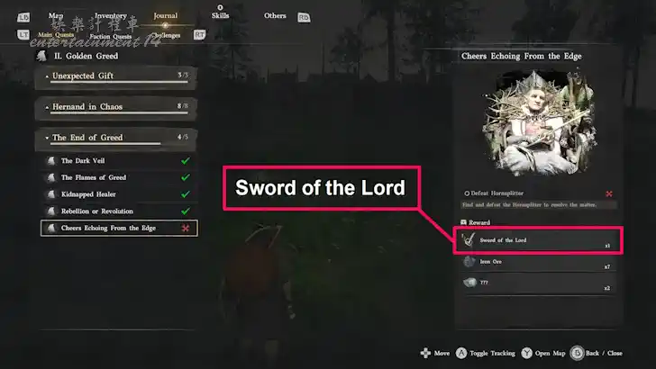Expand the Unexpected Gift quest group
This screenshot has height=369, width=656.
pyautogui.click(x=115, y=77)
